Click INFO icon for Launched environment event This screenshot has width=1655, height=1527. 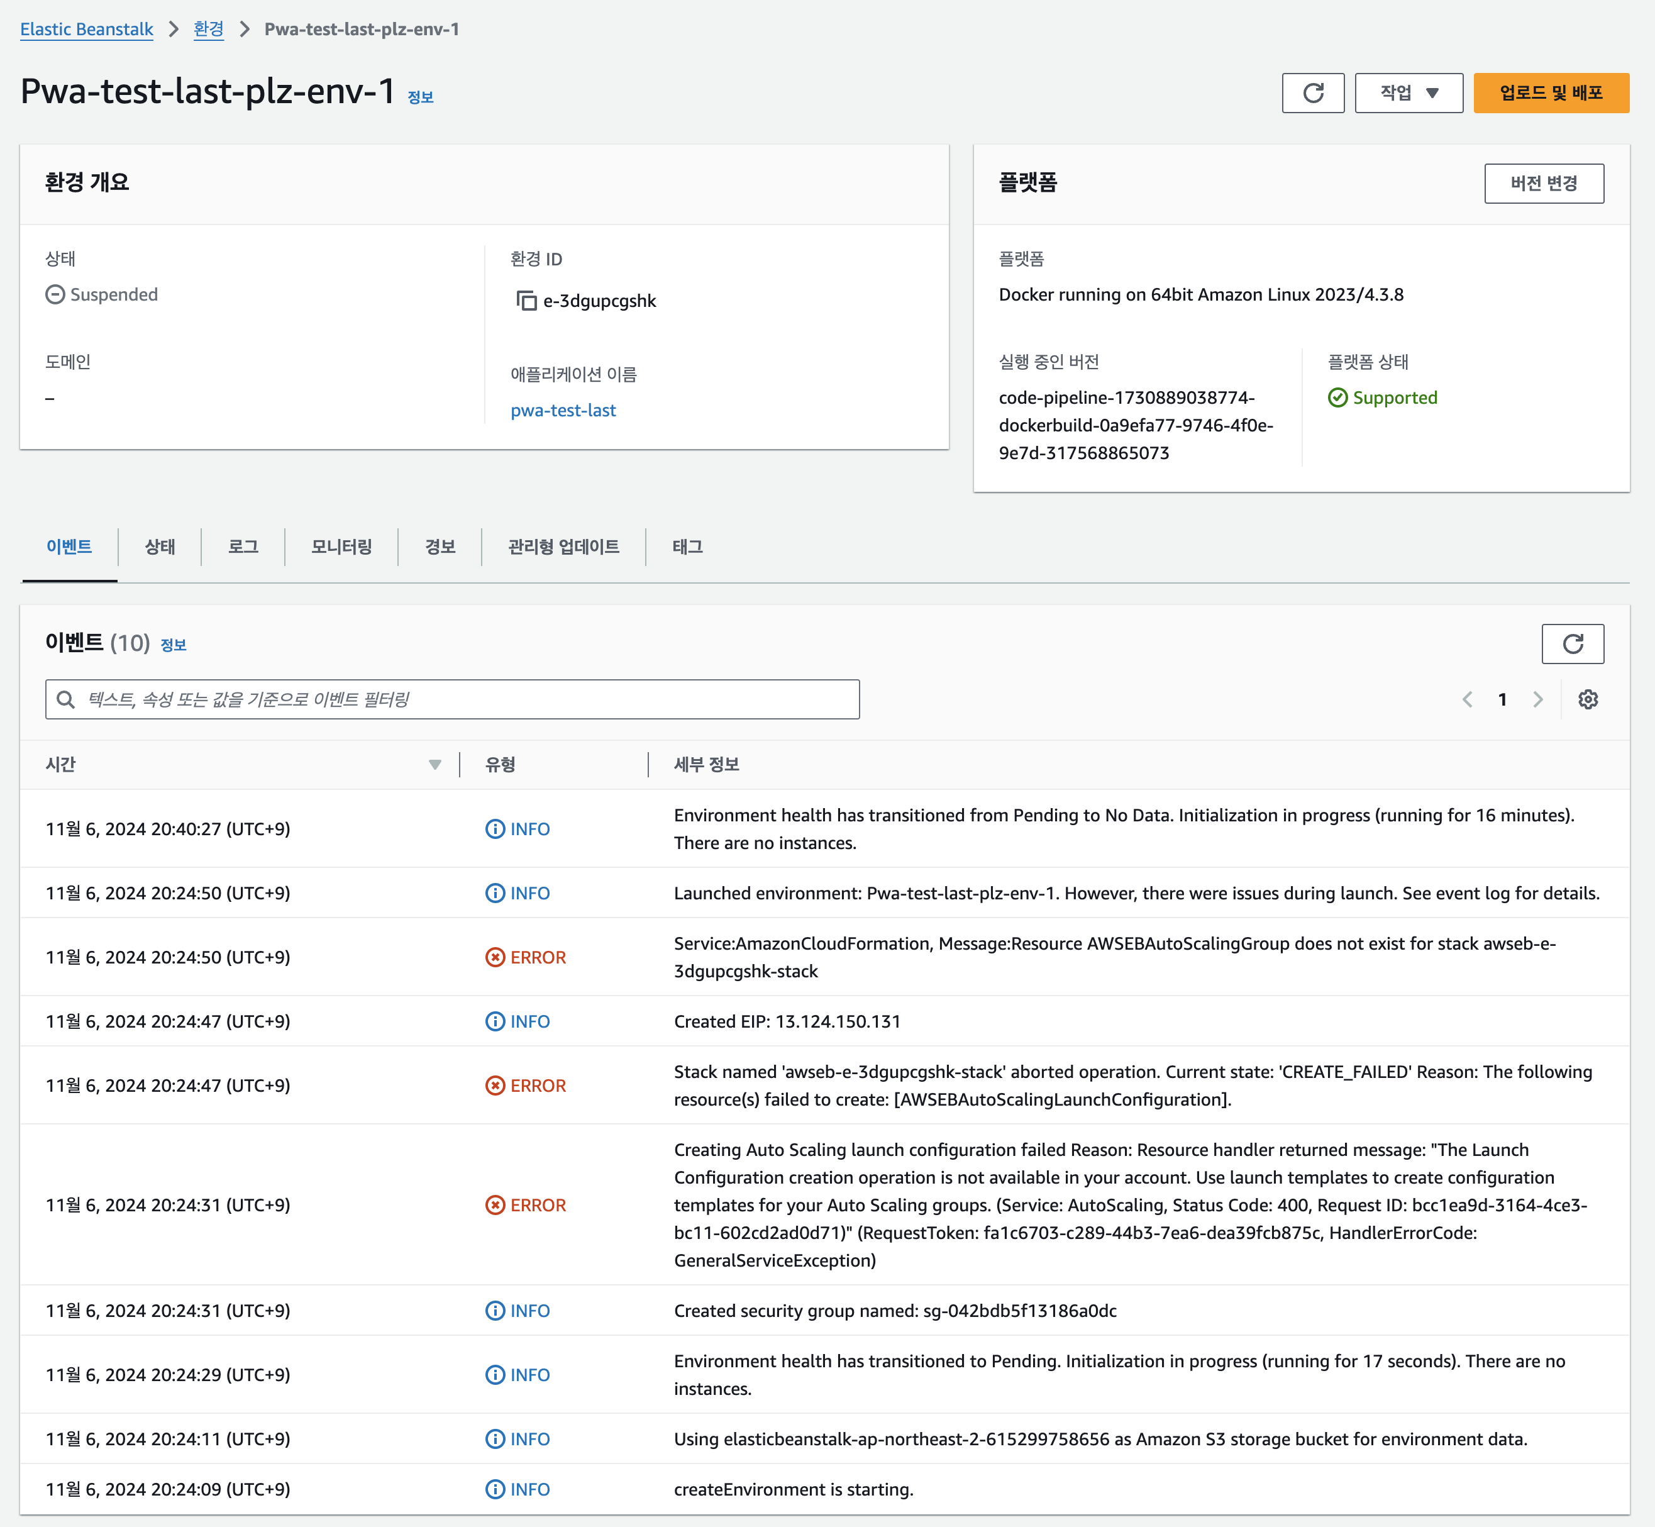(495, 893)
